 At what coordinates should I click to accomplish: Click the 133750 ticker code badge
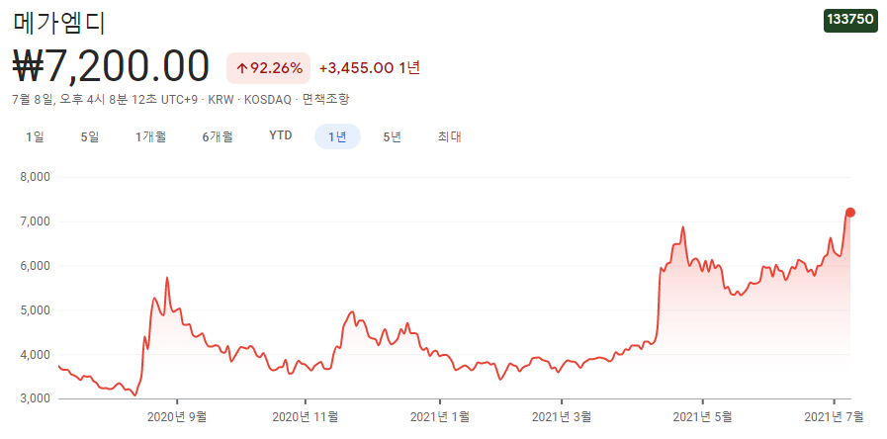tap(850, 19)
